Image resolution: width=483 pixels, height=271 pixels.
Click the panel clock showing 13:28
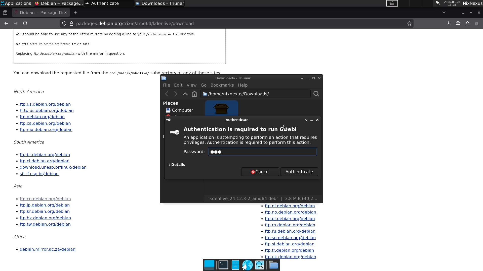pos(452,3)
